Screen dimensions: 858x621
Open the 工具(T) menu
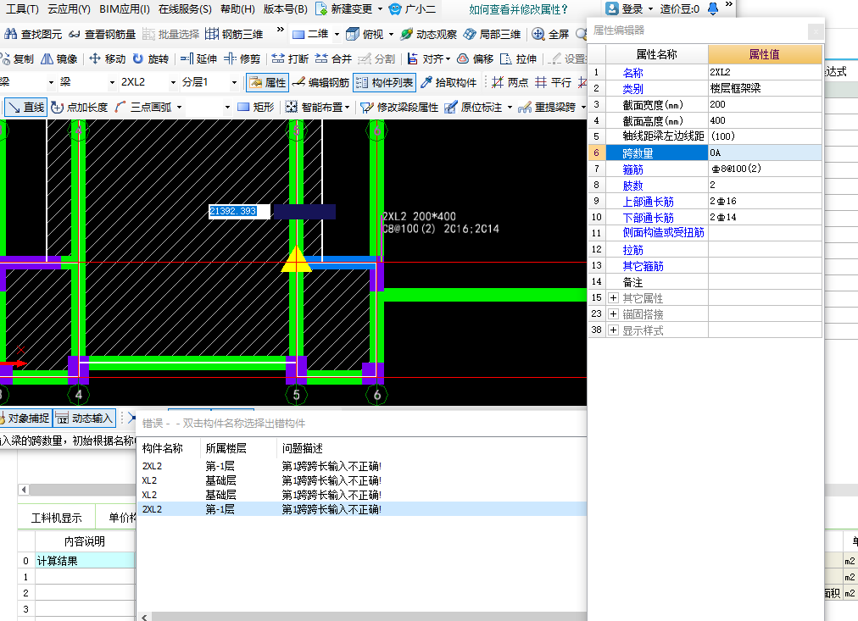pos(22,8)
